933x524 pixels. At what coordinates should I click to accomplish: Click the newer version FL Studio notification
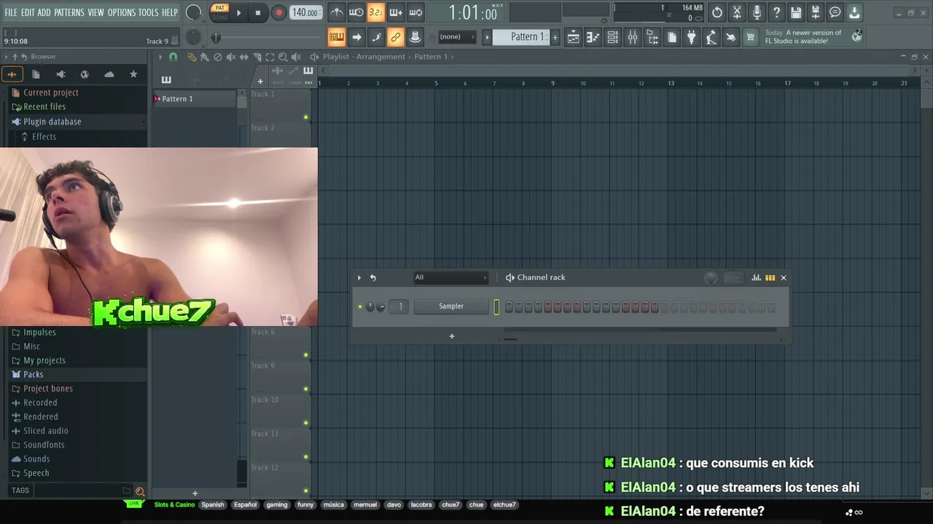(813, 37)
